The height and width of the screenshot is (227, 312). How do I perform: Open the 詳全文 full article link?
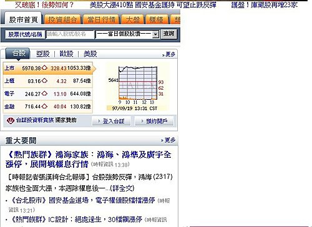click(122, 188)
